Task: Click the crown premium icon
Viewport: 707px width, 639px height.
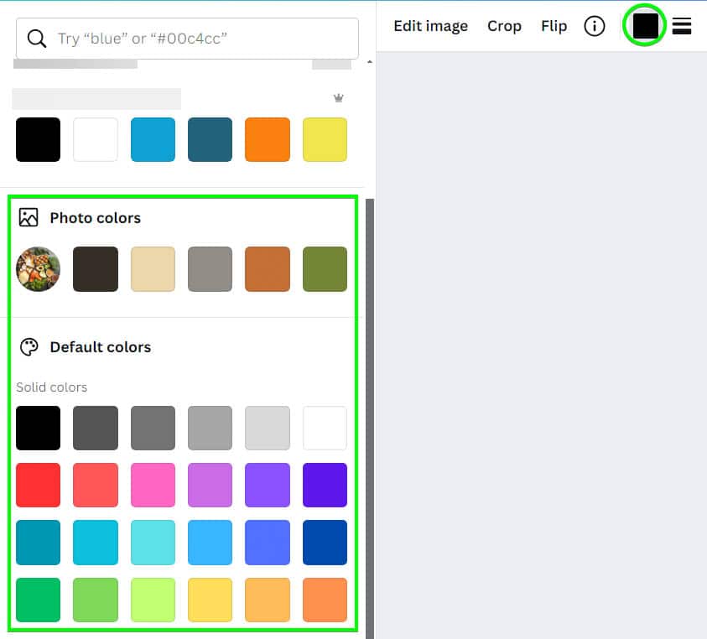Action: pos(339,98)
